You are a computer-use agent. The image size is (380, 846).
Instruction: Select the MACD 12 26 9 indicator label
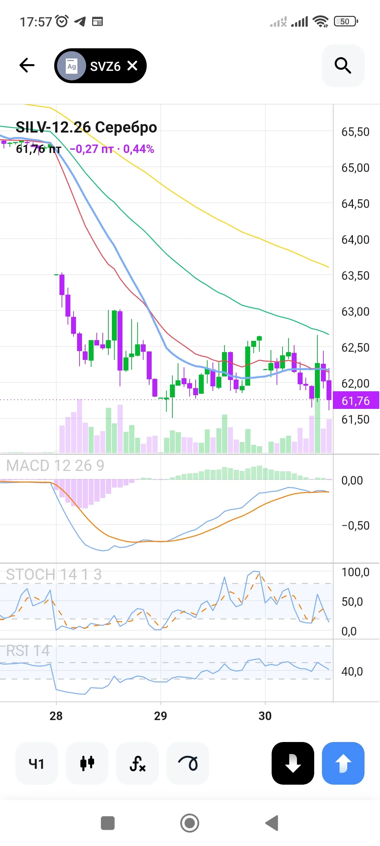click(55, 466)
